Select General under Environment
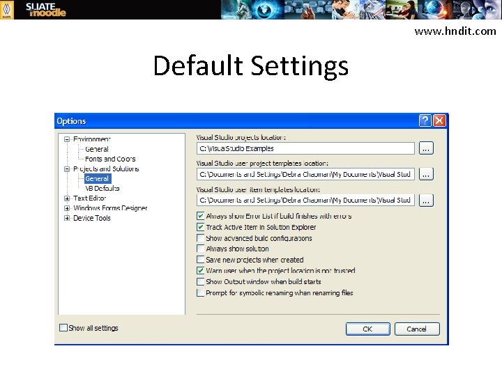Image resolution: width=502 pixels, height=376 pixels. click(97, 149)
